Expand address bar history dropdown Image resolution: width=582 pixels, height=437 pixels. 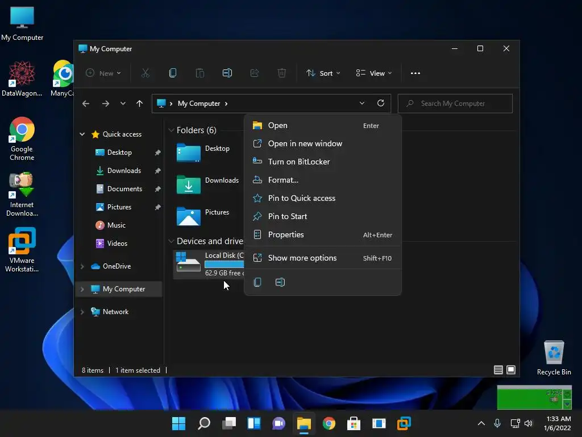click(x=362, y=104)
